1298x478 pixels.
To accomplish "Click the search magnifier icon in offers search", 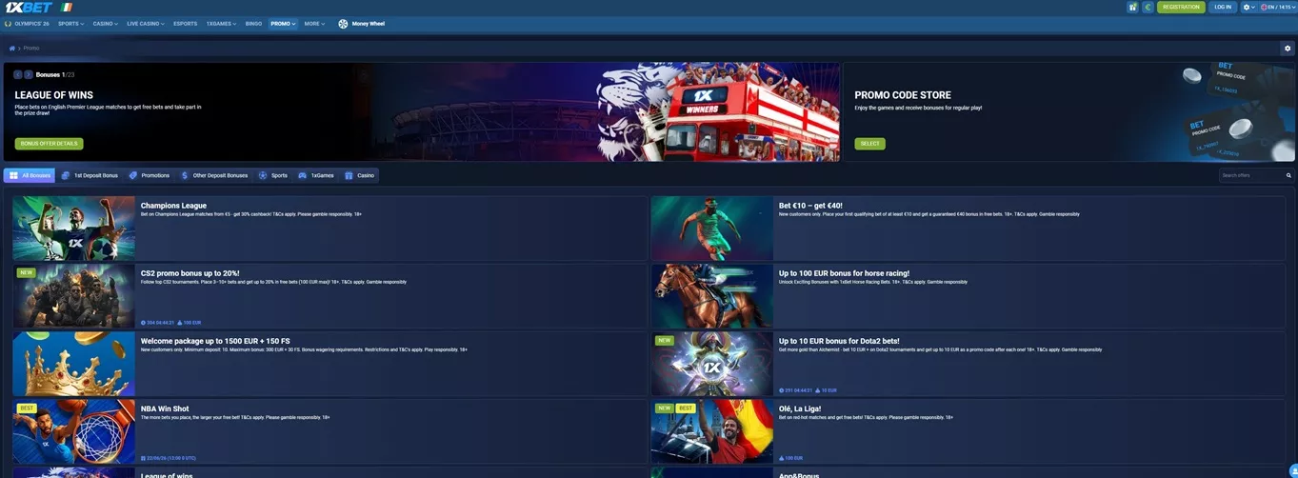I will [1288, 175].
